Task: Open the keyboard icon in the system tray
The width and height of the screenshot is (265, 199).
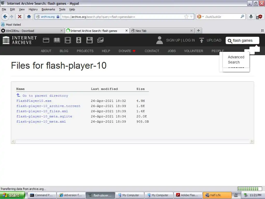Action: [x=236, y=195]
